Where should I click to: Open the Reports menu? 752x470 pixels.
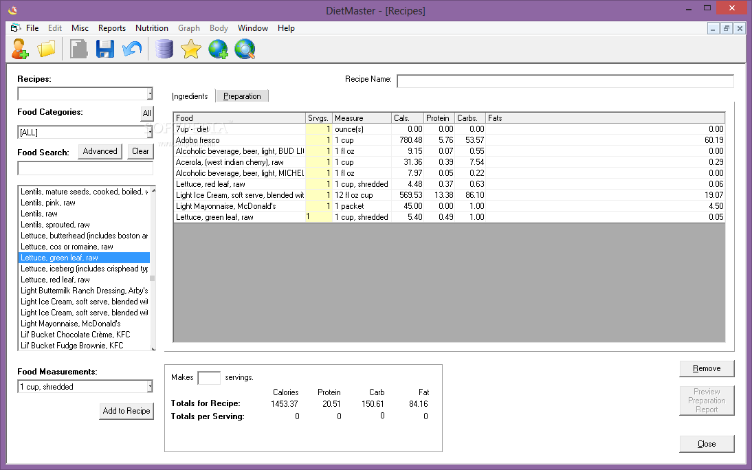click(112, 28)
